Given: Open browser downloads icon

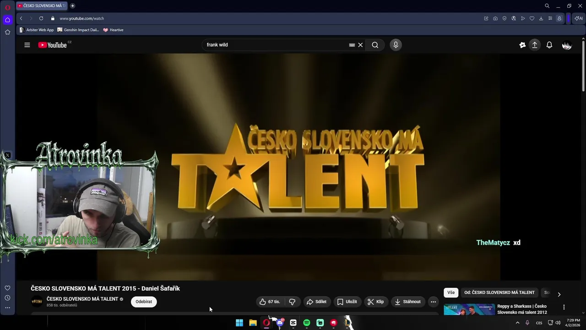Looking at the screenshot, I should point(541,18).
